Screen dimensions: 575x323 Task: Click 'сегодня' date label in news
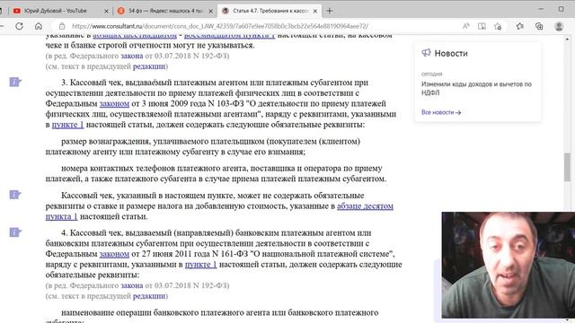click(x=431, y=74)
